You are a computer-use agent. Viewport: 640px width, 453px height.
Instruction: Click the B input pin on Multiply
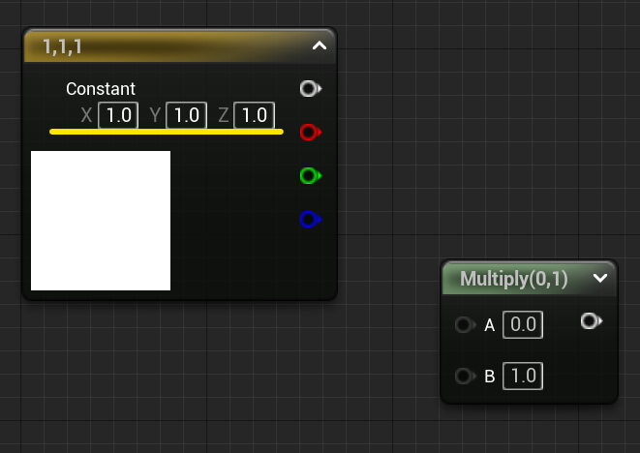(x=465, y=376)
